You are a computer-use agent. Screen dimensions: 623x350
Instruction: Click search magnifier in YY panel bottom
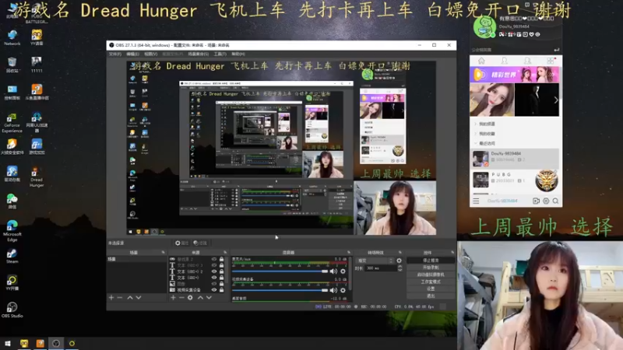tap(555, 201)
